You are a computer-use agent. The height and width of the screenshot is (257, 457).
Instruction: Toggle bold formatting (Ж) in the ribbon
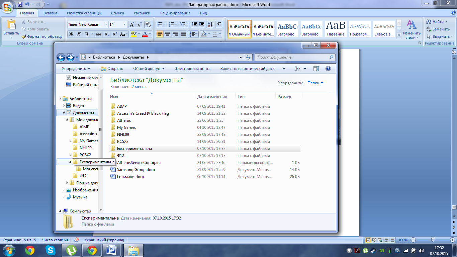pyautogui.click(x=71, y=34)
